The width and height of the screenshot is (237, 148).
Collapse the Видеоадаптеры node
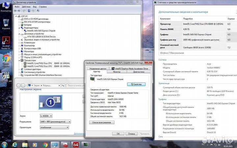[19, 28]
